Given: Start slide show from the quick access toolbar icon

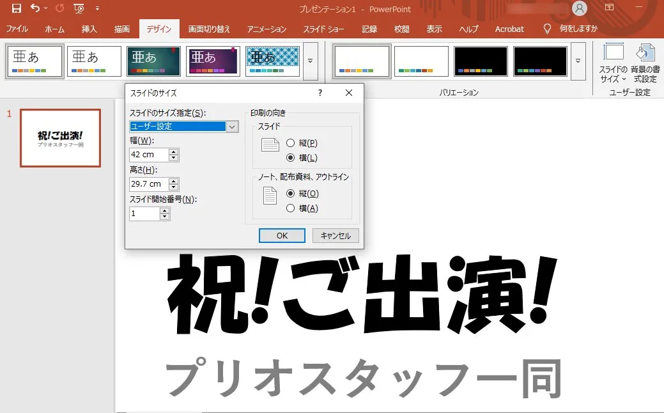Looking at the screenshot, I should coord(78,9).
